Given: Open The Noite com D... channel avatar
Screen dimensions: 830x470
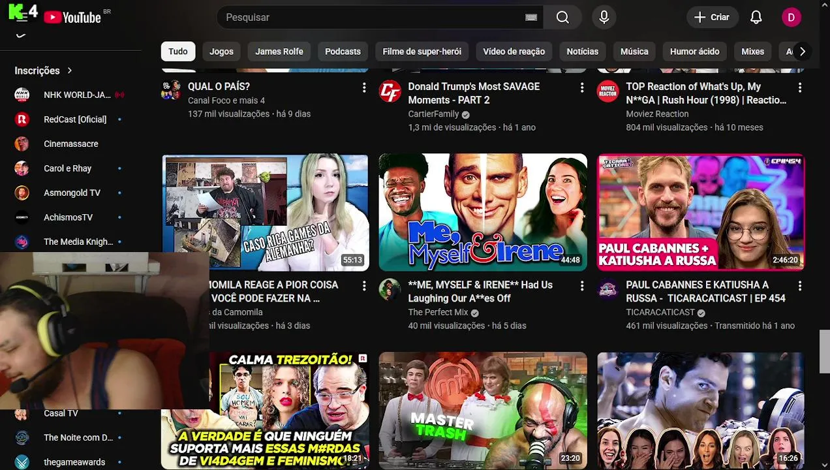Looking at the screenshot, I should click(22, 437).
